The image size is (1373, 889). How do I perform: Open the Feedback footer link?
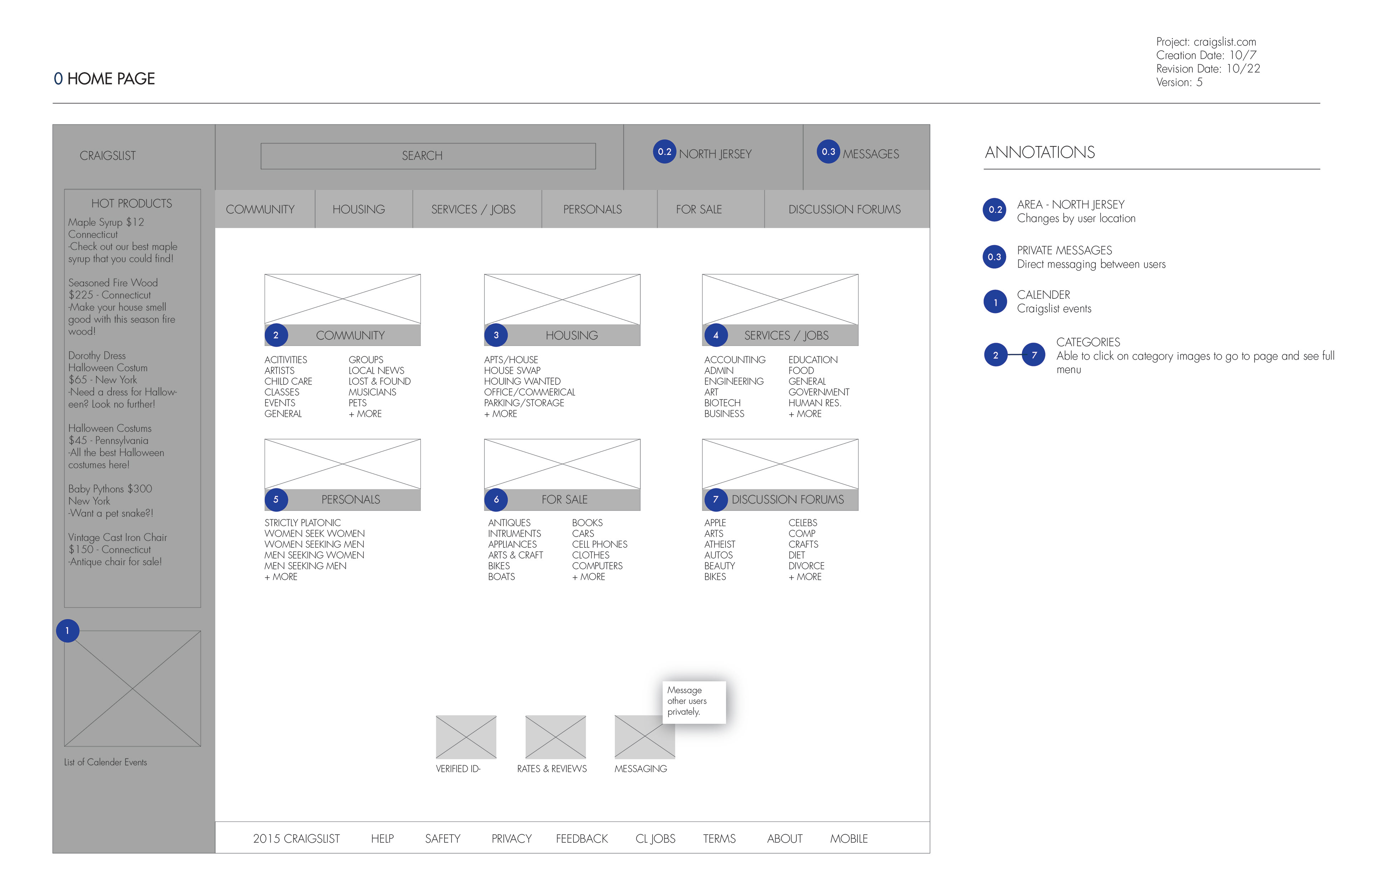pos(581,838)
